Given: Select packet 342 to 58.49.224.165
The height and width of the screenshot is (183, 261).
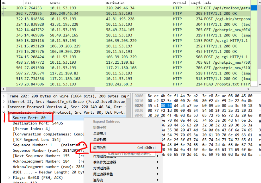Looking at the screenshot, I should pyautogui.click(x=126, y=30).
